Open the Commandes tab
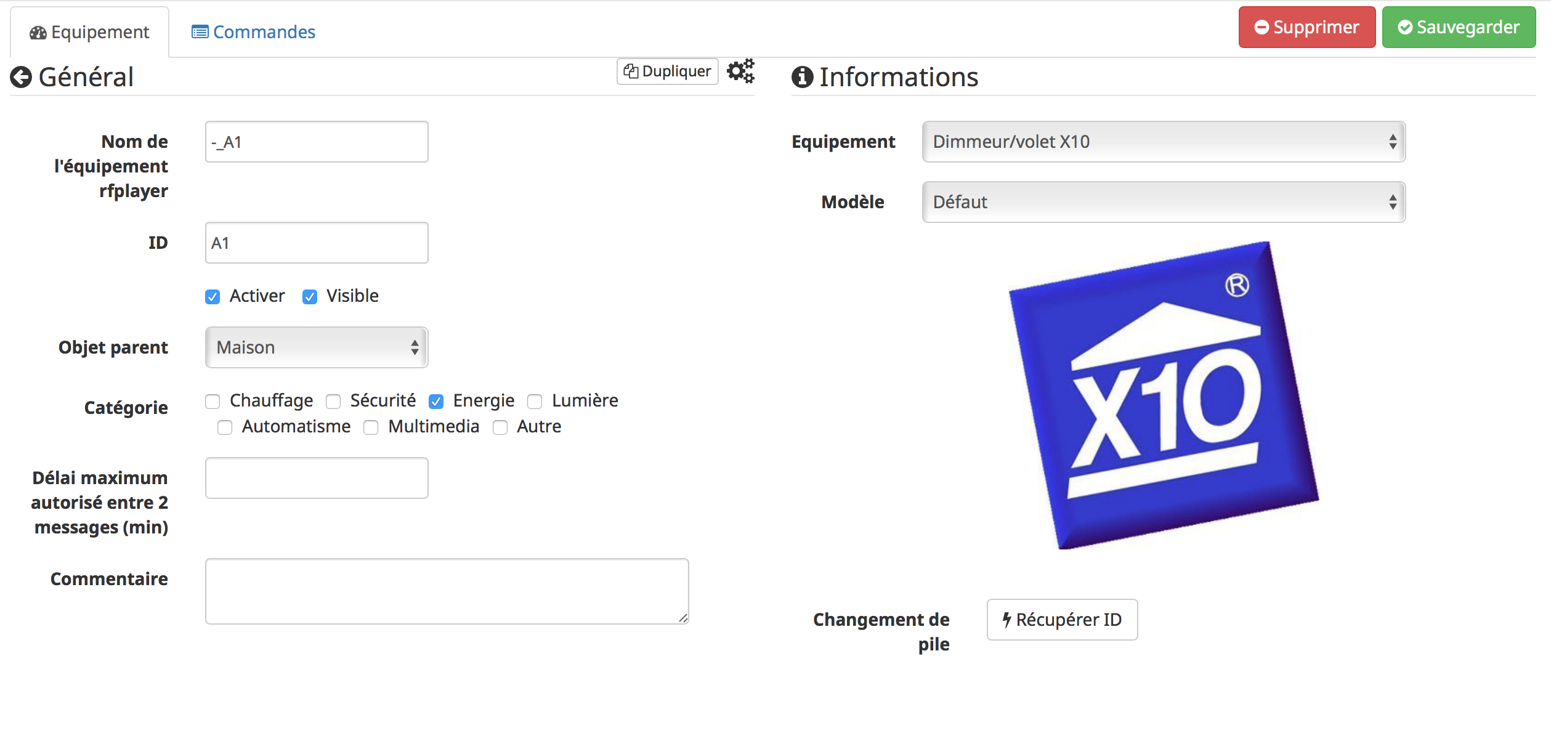The width and height of the screenshot is (1551, 733). 254,32
